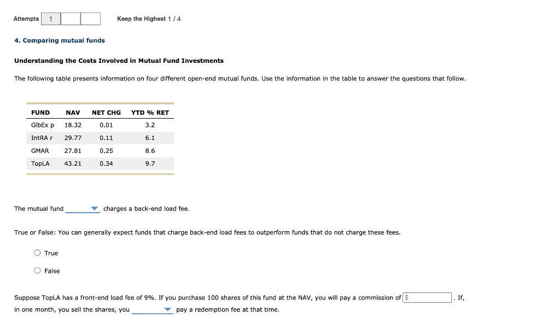
Task: Click the GMAR fund name cell
Action: point(39,150)
